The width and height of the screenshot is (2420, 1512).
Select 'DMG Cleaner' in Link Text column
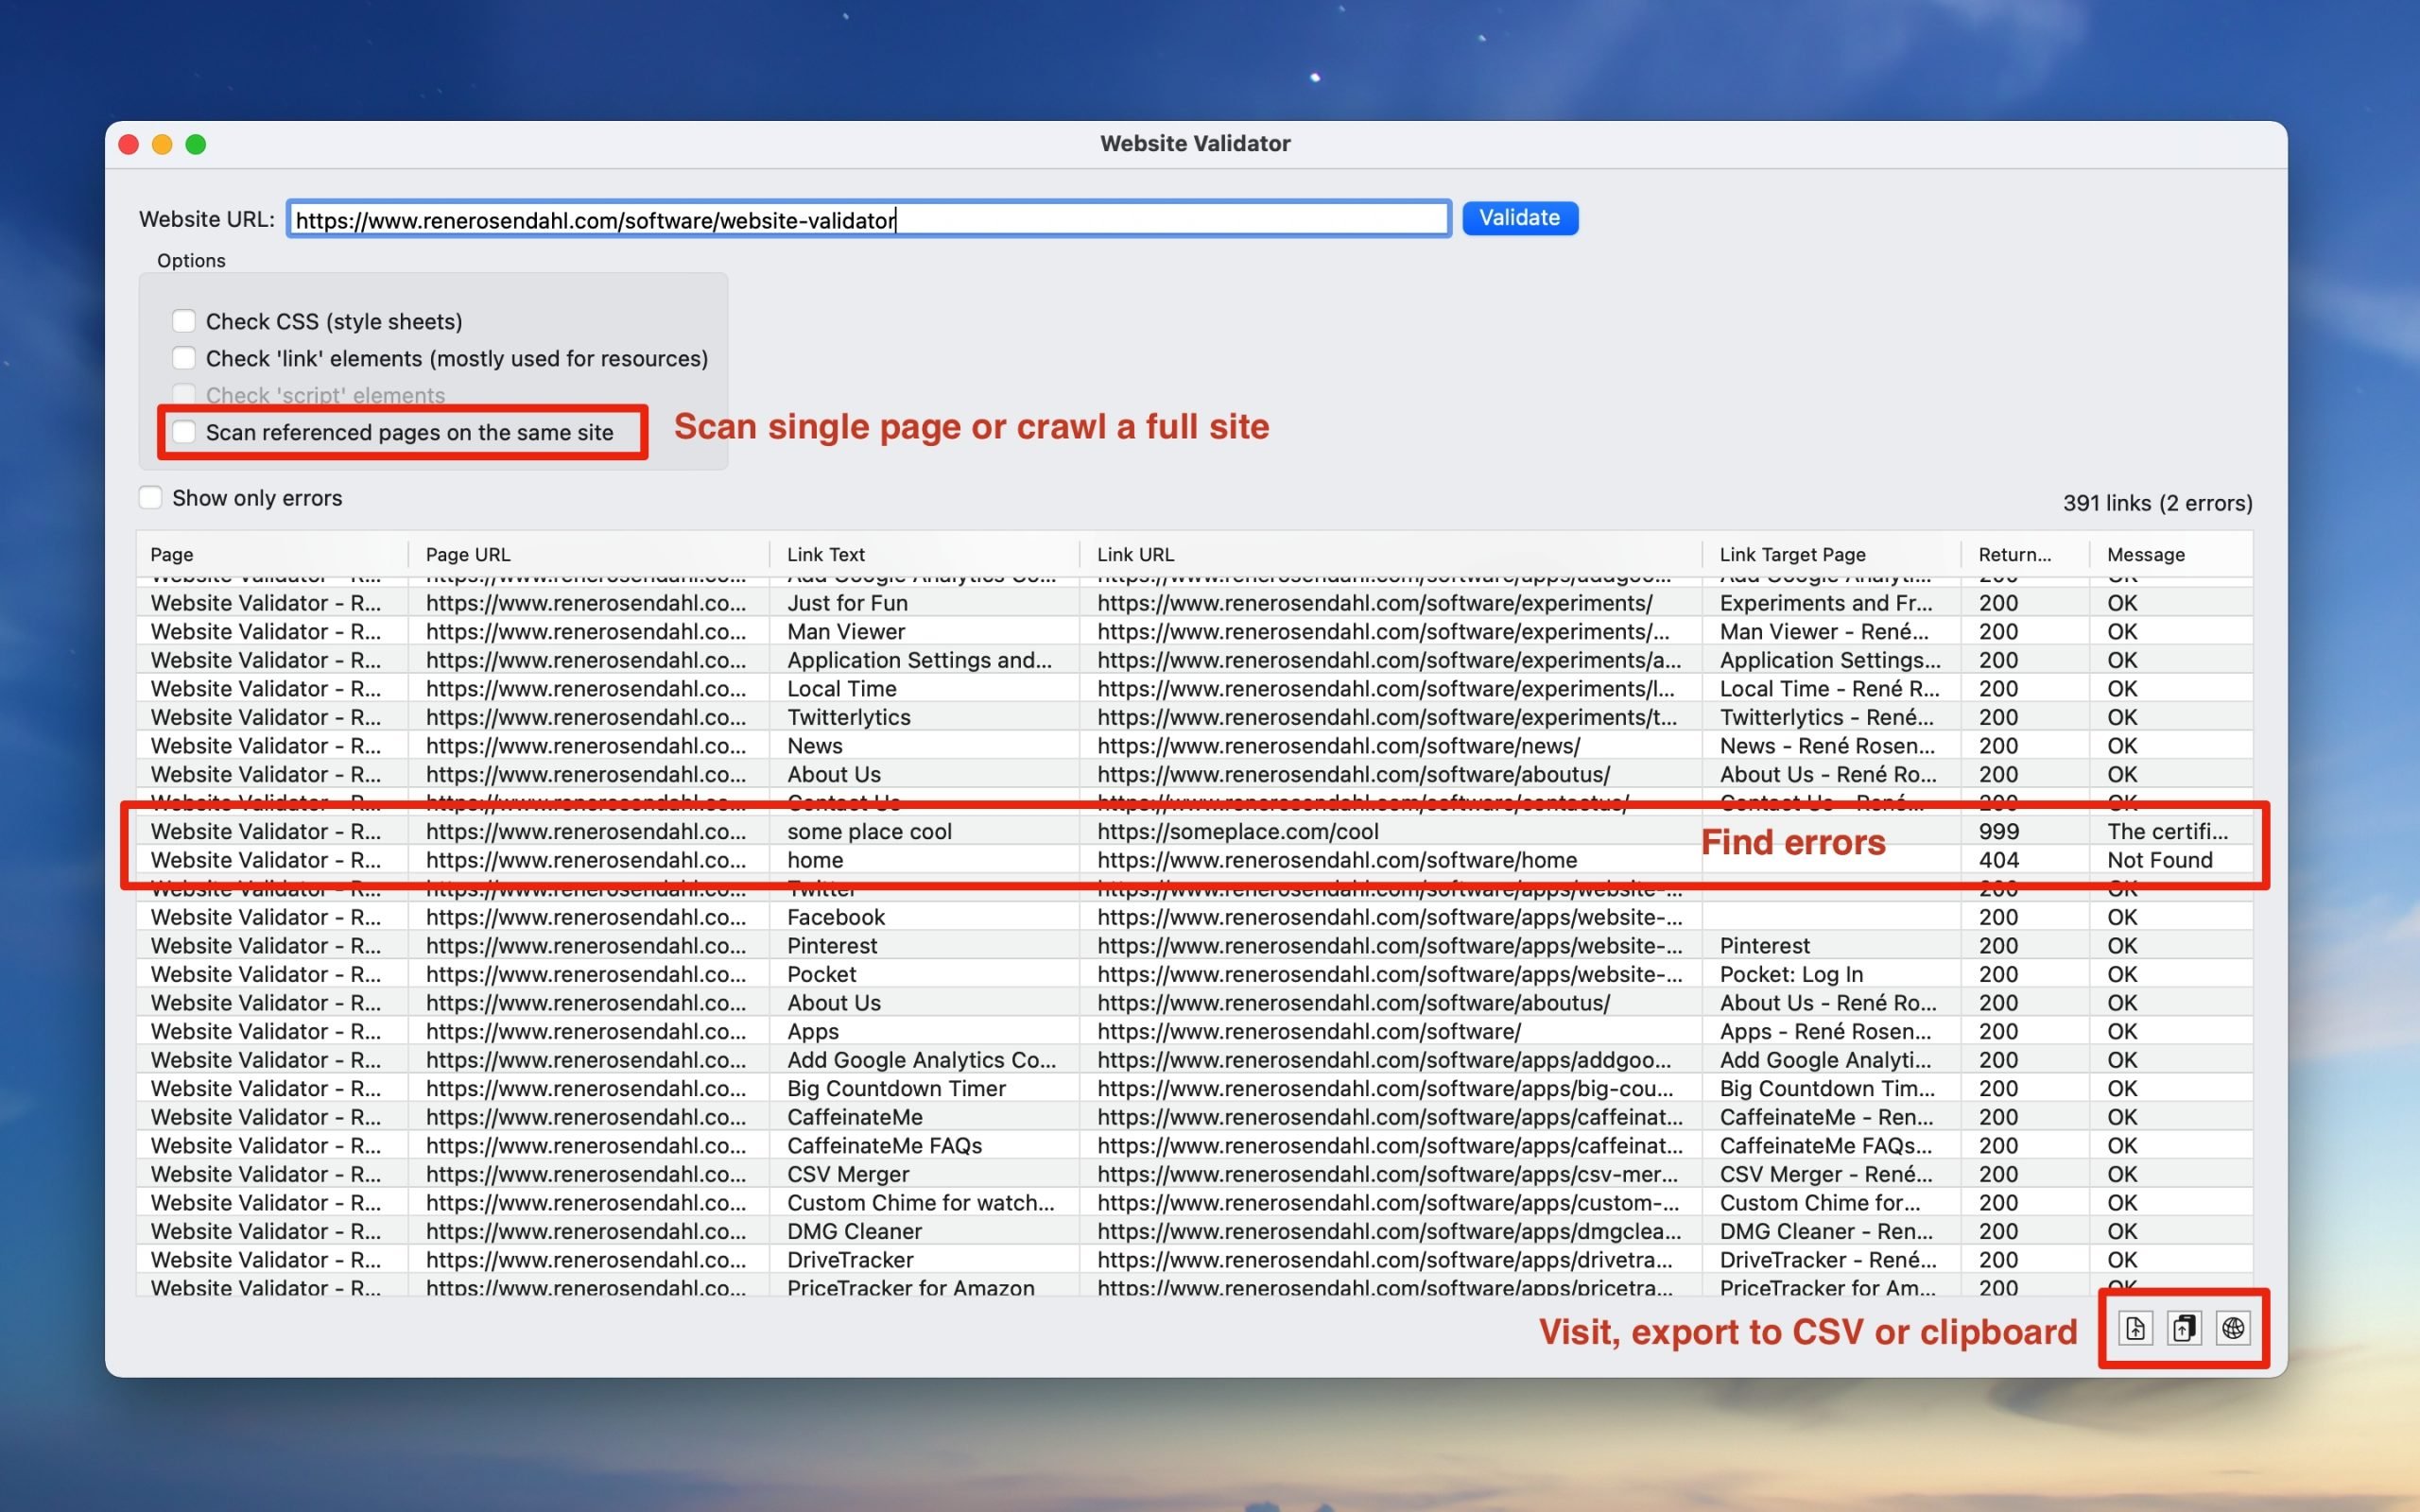854,1231
